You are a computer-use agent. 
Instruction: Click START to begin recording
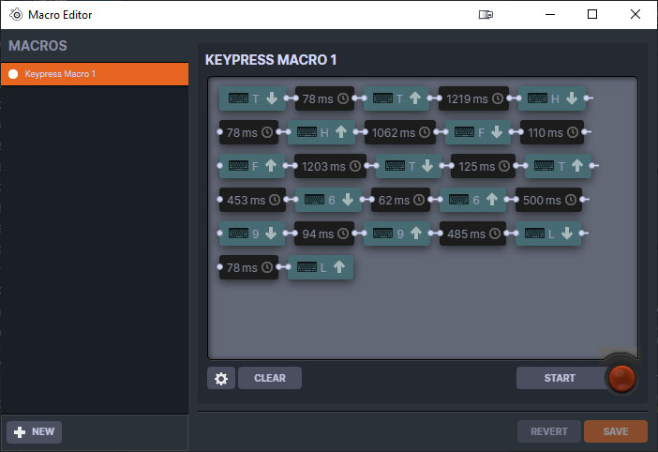tap(560, 378)
